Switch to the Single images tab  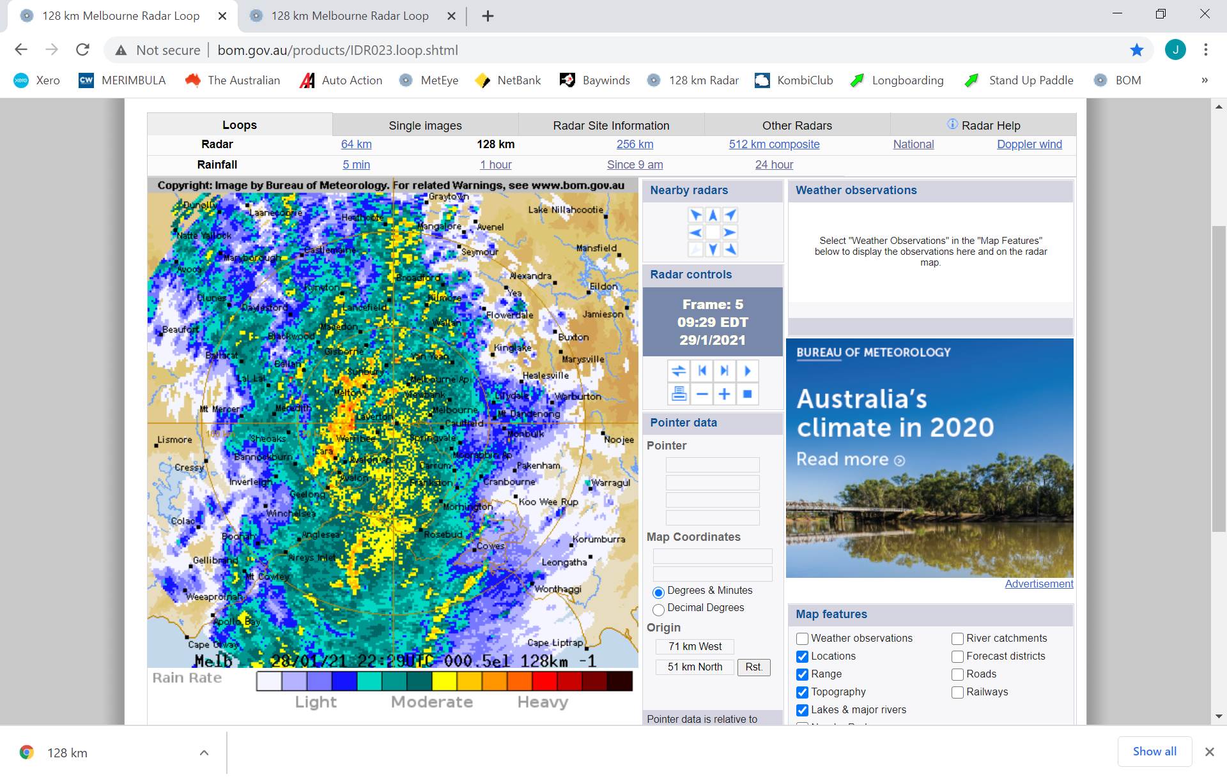pyautogui.click(x=425, y=125)
